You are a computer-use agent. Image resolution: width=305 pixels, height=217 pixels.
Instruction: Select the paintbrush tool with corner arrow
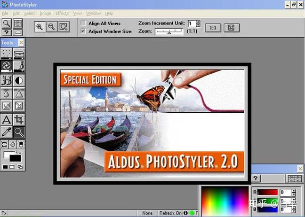(x=19, y=66)
